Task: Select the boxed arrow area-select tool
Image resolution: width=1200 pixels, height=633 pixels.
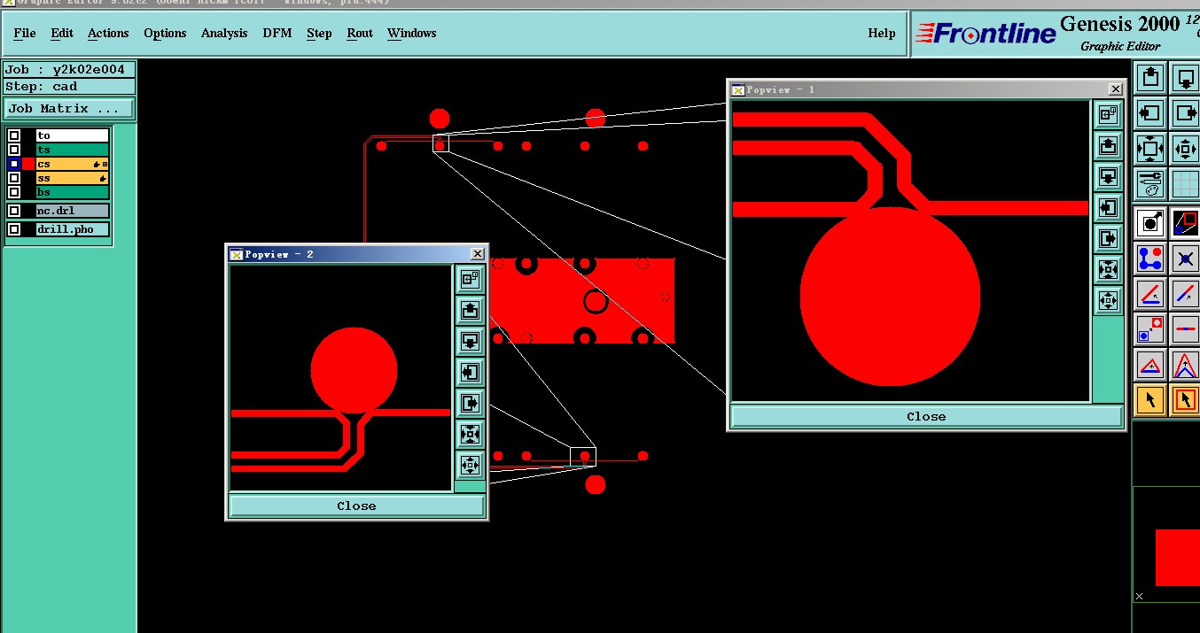Action: tap(1186, 400)
